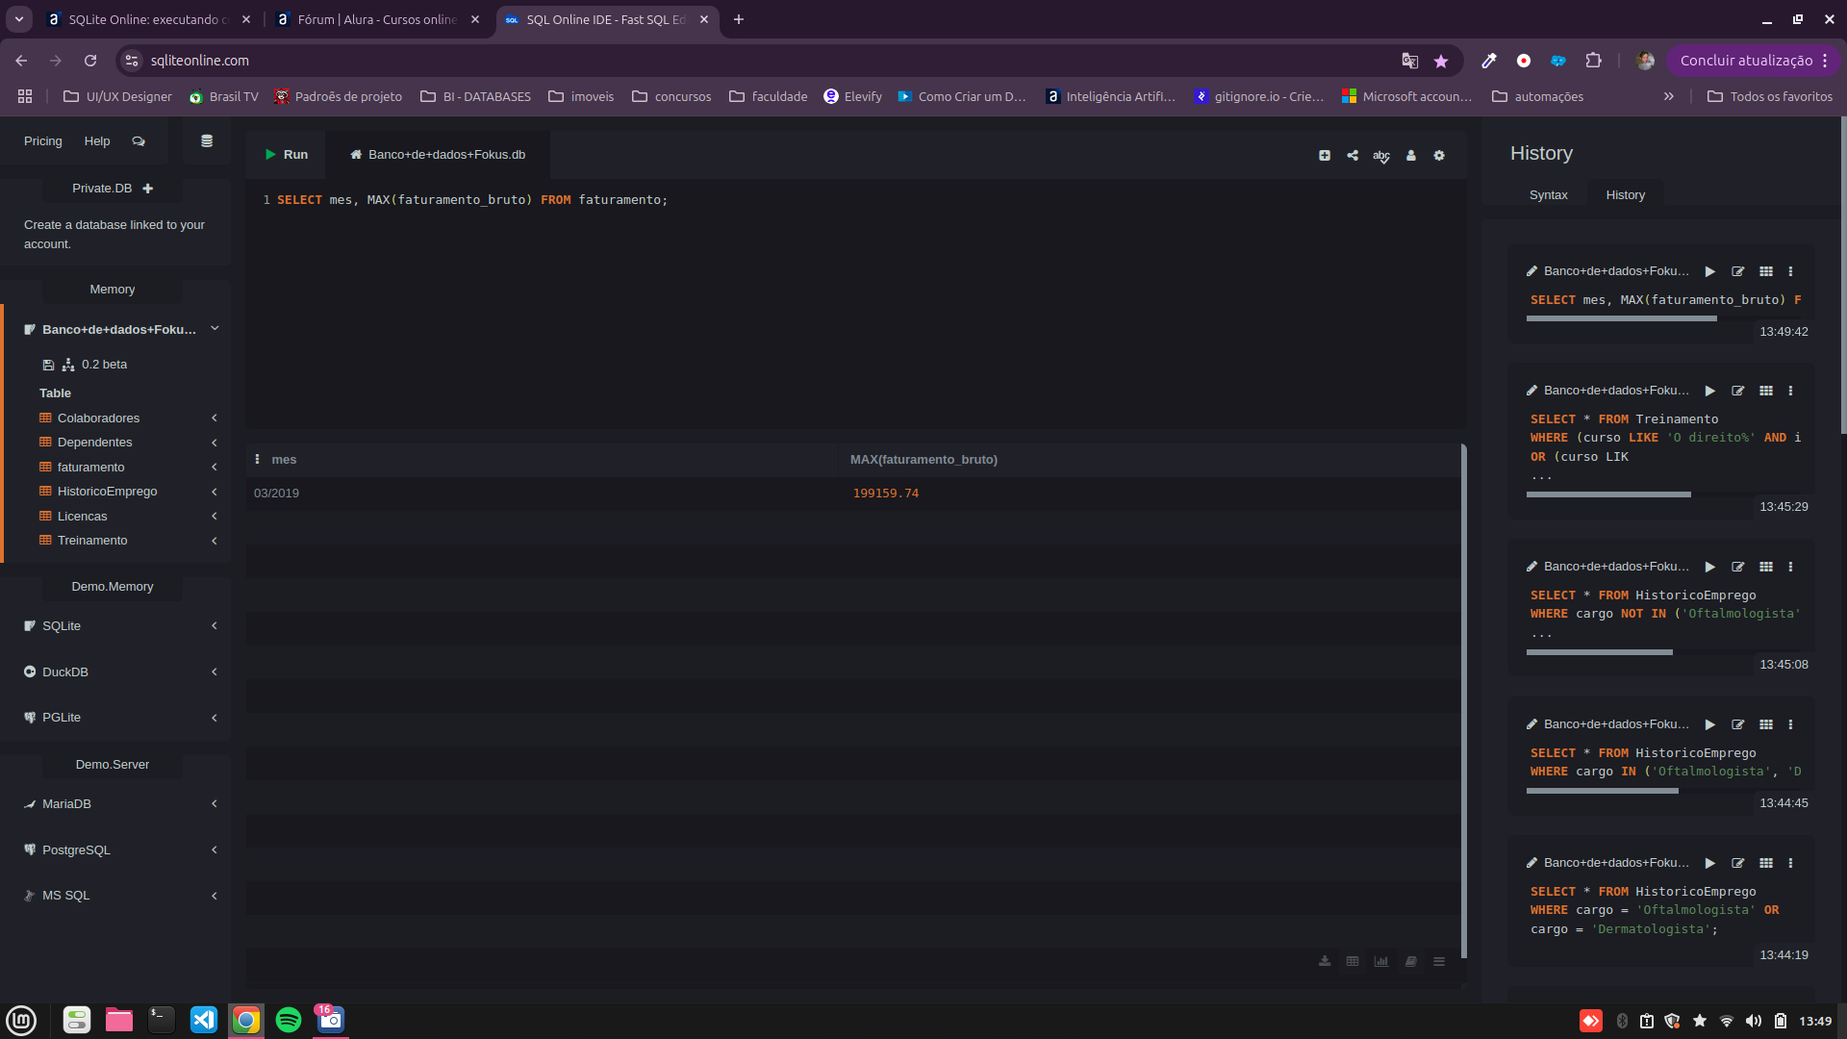Click the schema diagram icon beside 0.2 beta
Screen dimensions: 1847x1039
[68, 365]
